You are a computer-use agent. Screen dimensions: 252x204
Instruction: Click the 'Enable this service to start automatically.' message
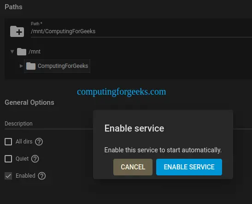(163, 150)
